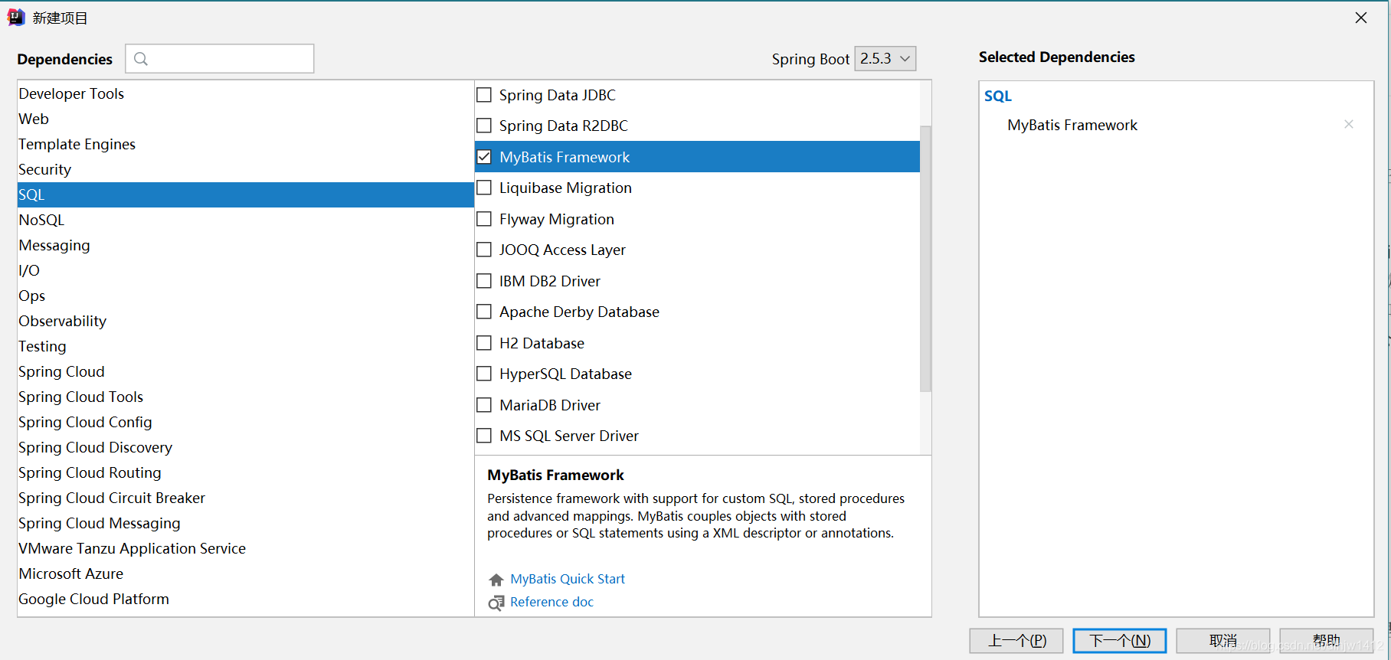Close the New Project dialog window
Image resolution: width=1391 pixels, height=660 pixels.
click(1361, 18)
